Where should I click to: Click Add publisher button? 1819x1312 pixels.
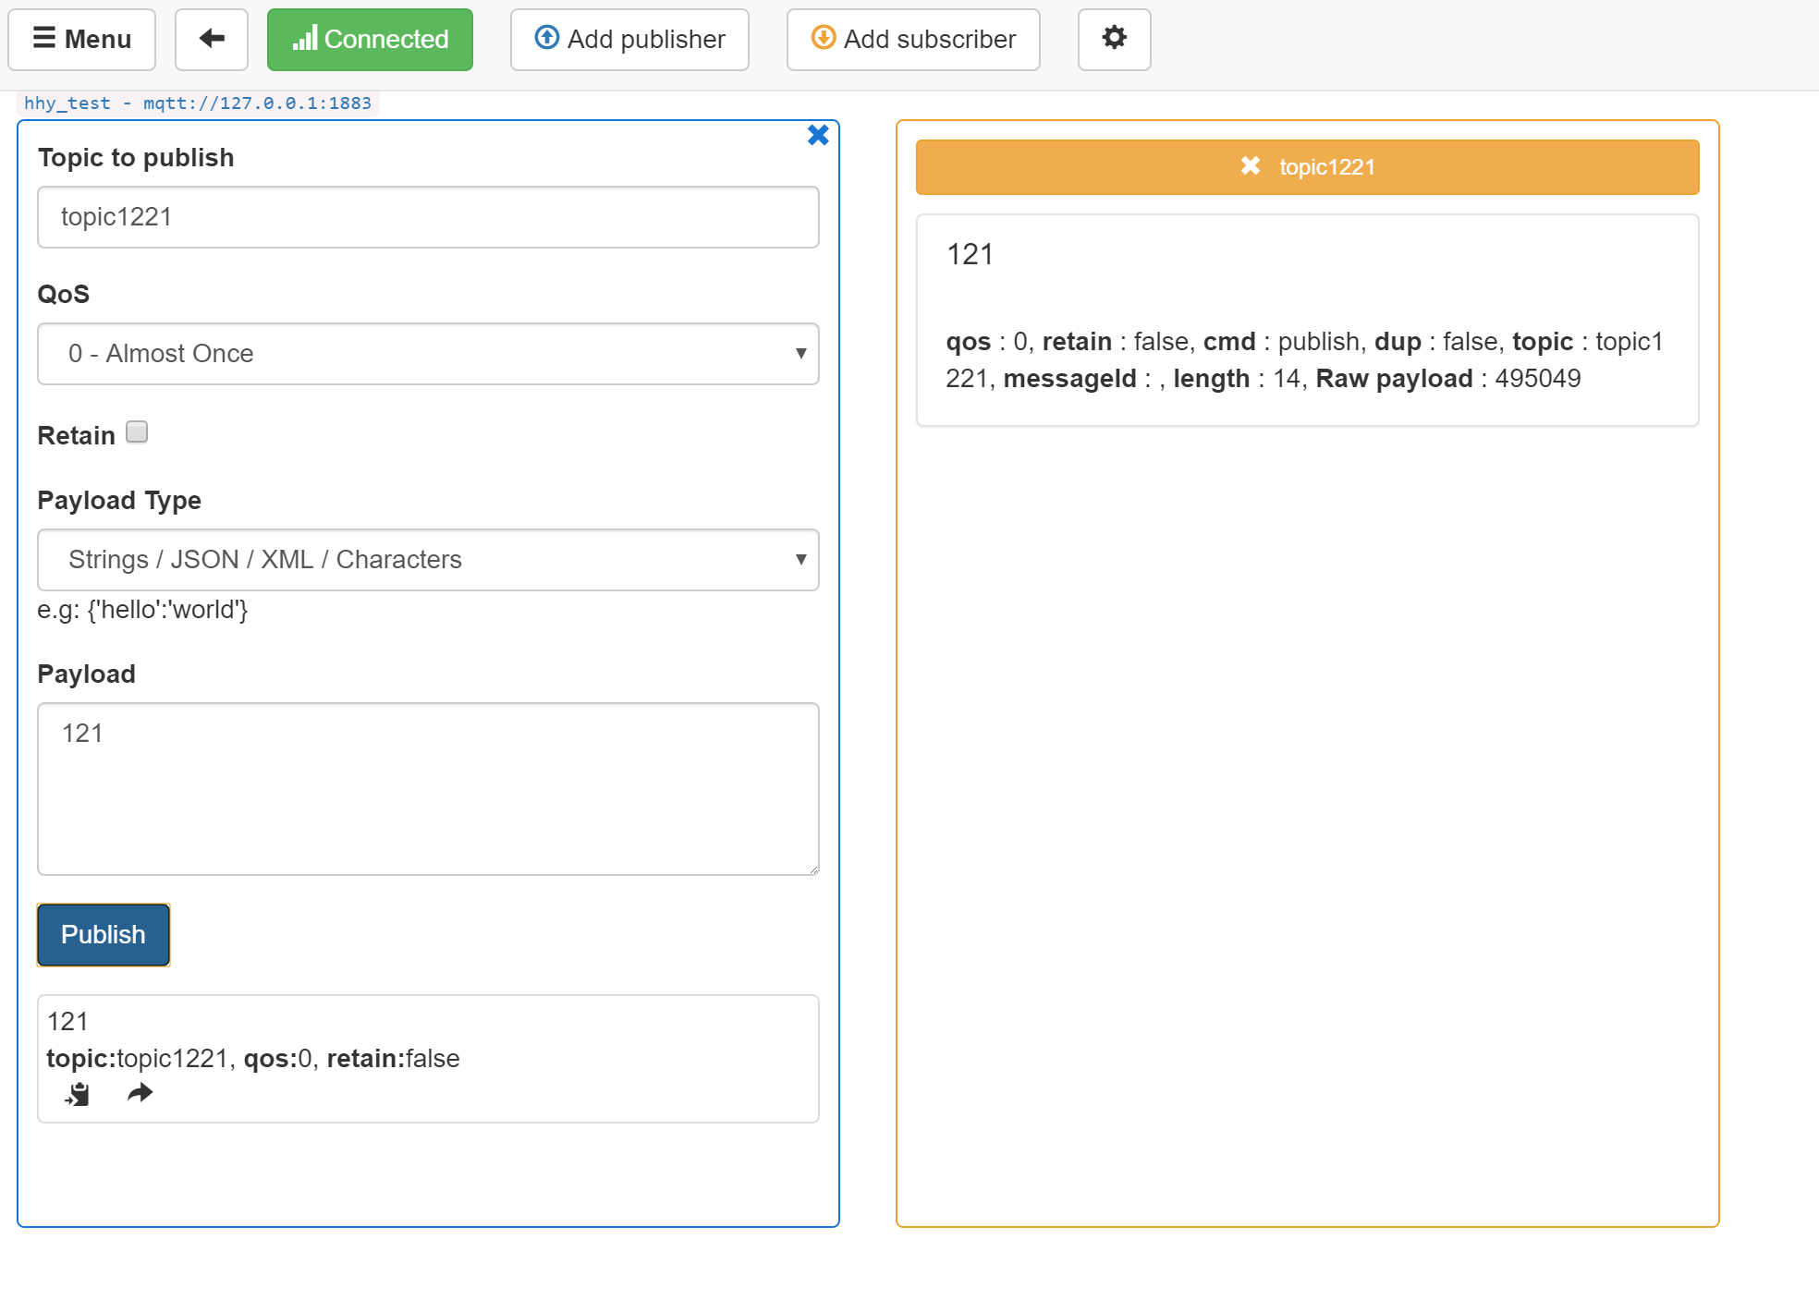point(629,40)
